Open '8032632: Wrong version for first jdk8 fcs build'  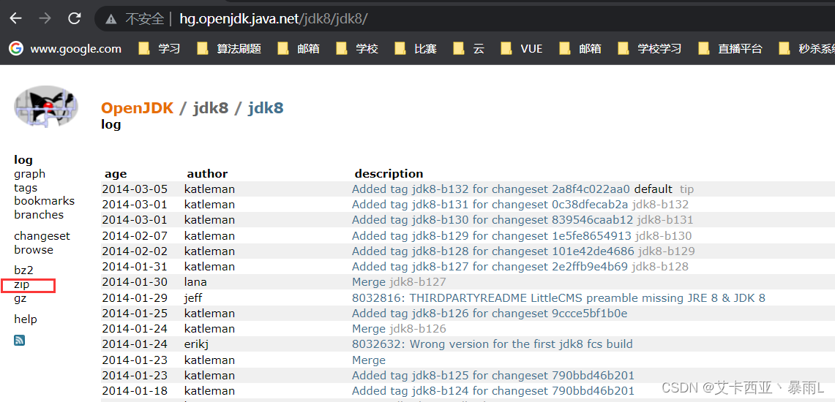click(492, 344)
